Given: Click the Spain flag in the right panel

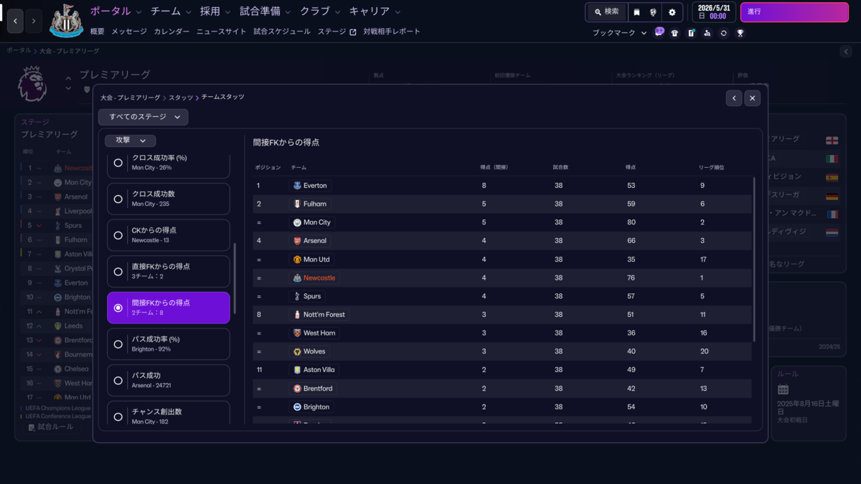Looking at the screenshot, I should click(832, 177).
